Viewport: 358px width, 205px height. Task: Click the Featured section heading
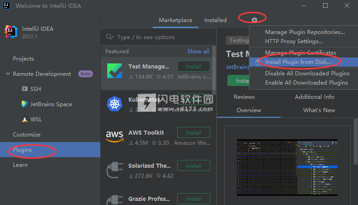click(x=117, y=51)
